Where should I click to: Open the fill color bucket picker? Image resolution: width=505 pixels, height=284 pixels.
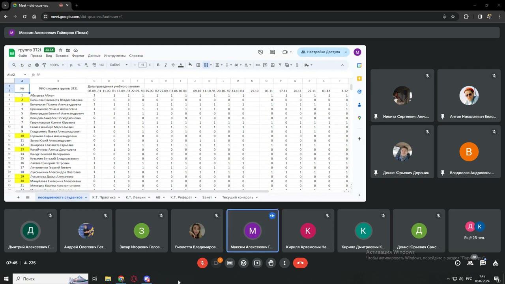point(190,65)
